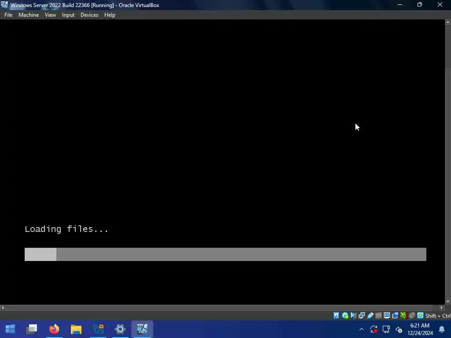Open the Help menu

pyautogui.click(x=110, y=15)
